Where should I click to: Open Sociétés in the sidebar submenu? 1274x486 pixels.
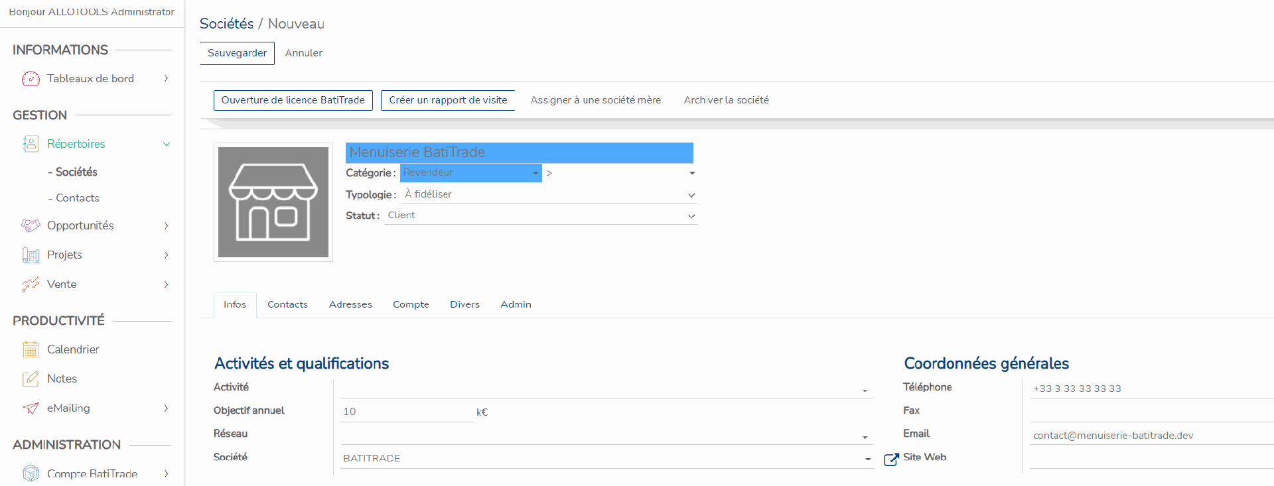(x=76, y=172)
